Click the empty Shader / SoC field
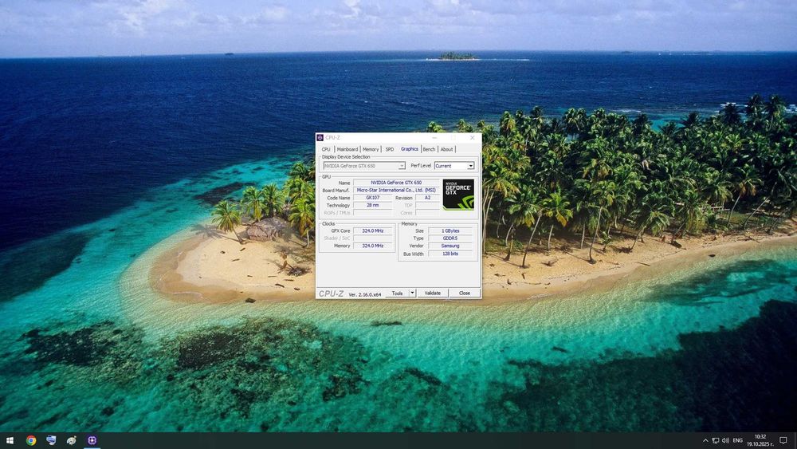The image size is (797, 449). coord(372,238)
